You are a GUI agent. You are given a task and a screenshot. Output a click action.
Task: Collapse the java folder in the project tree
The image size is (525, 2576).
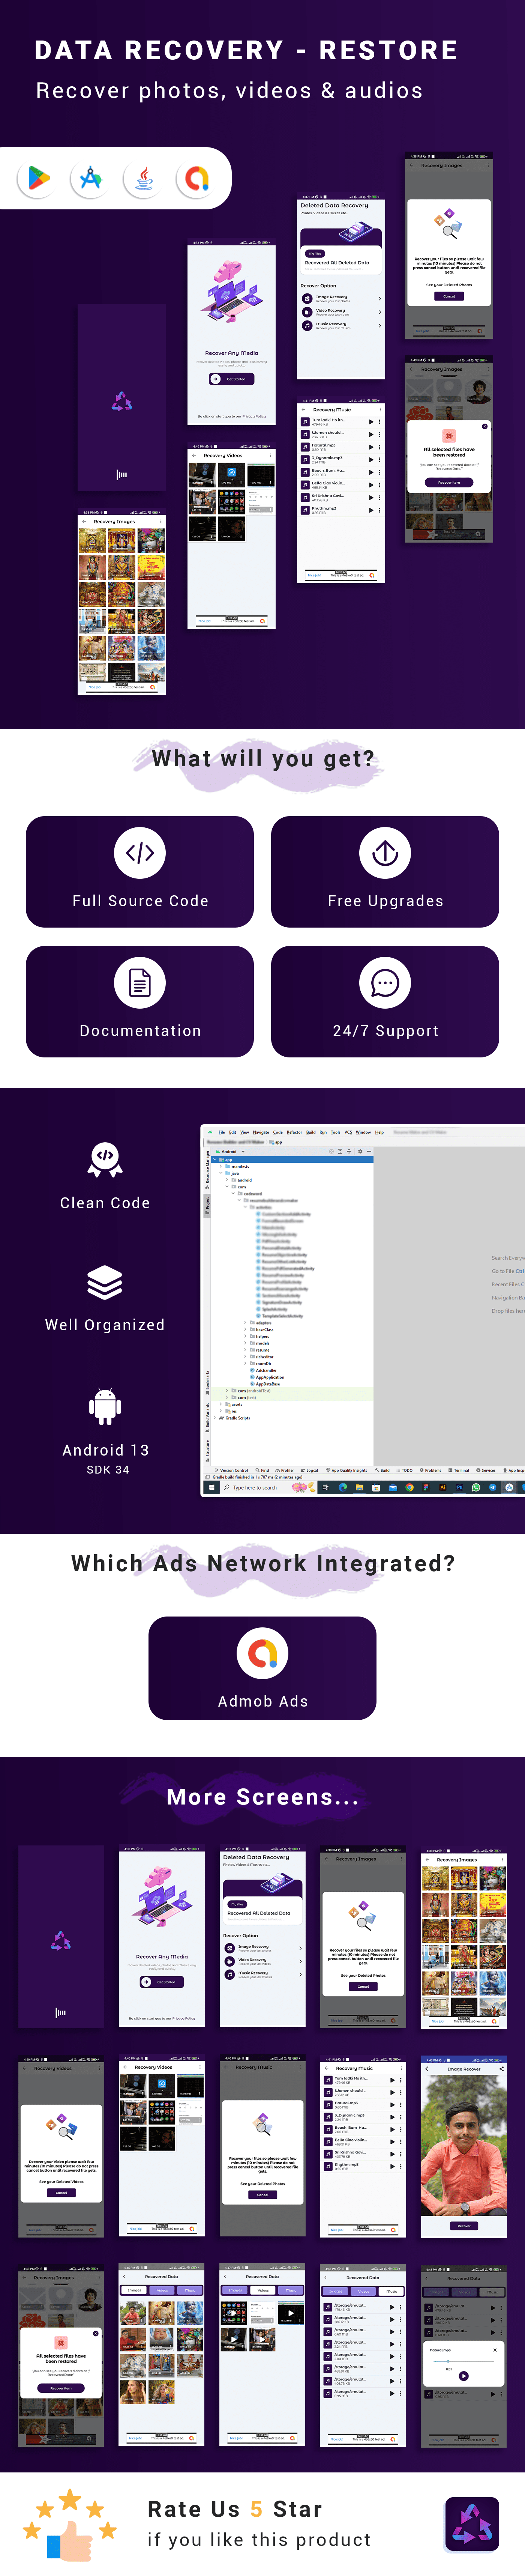pyautogui.click(x=221, y=1173)
